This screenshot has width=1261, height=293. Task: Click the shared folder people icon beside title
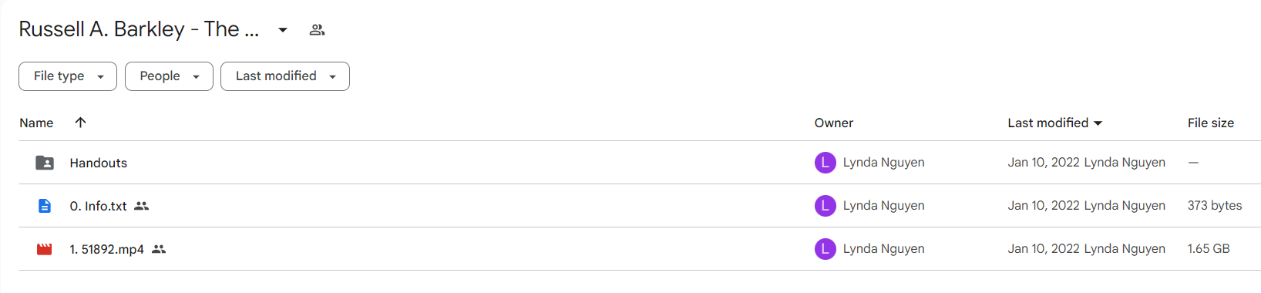pos(317,30)
